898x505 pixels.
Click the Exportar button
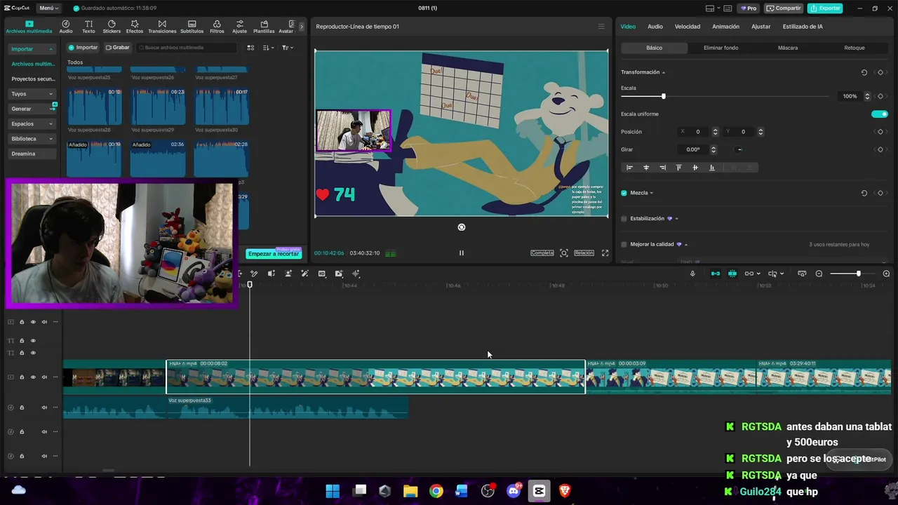tap(825, 8)
